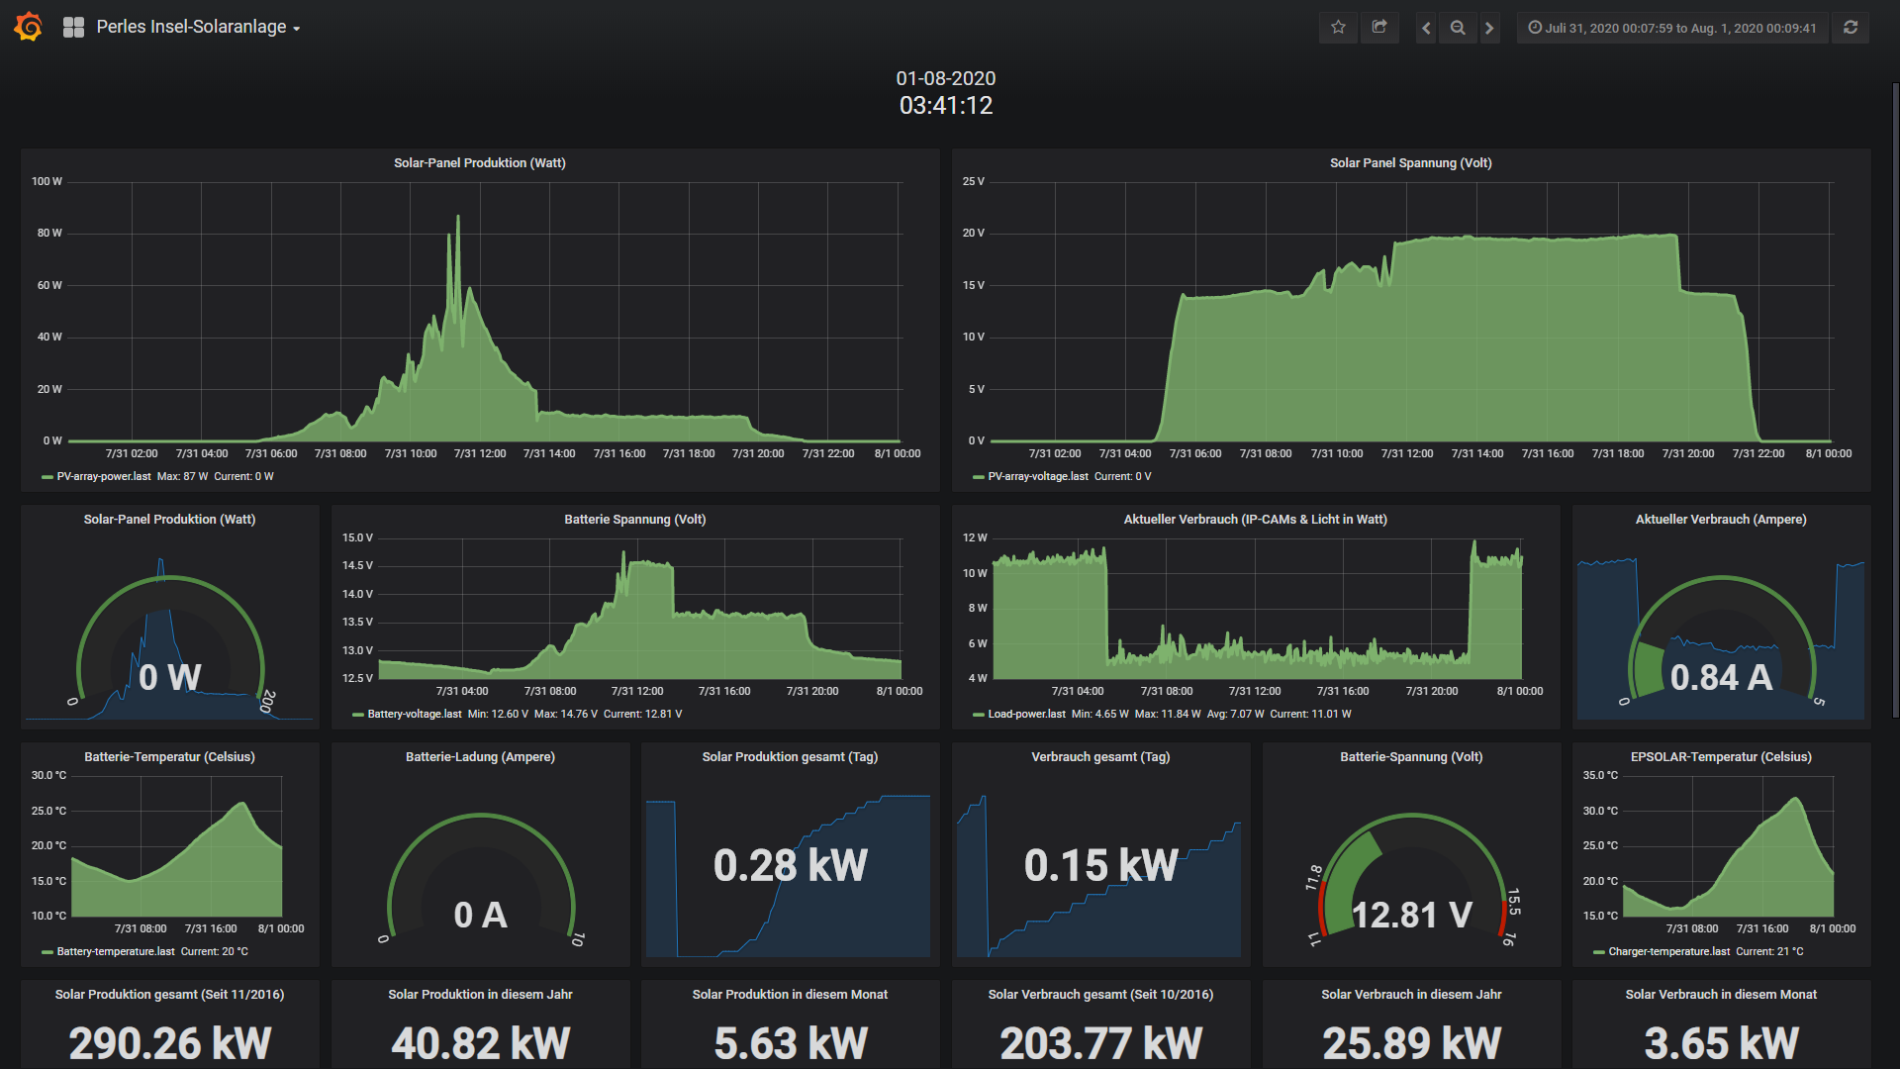
Task: Shift time range forward with right arrow
Action: coord(1489,28)
